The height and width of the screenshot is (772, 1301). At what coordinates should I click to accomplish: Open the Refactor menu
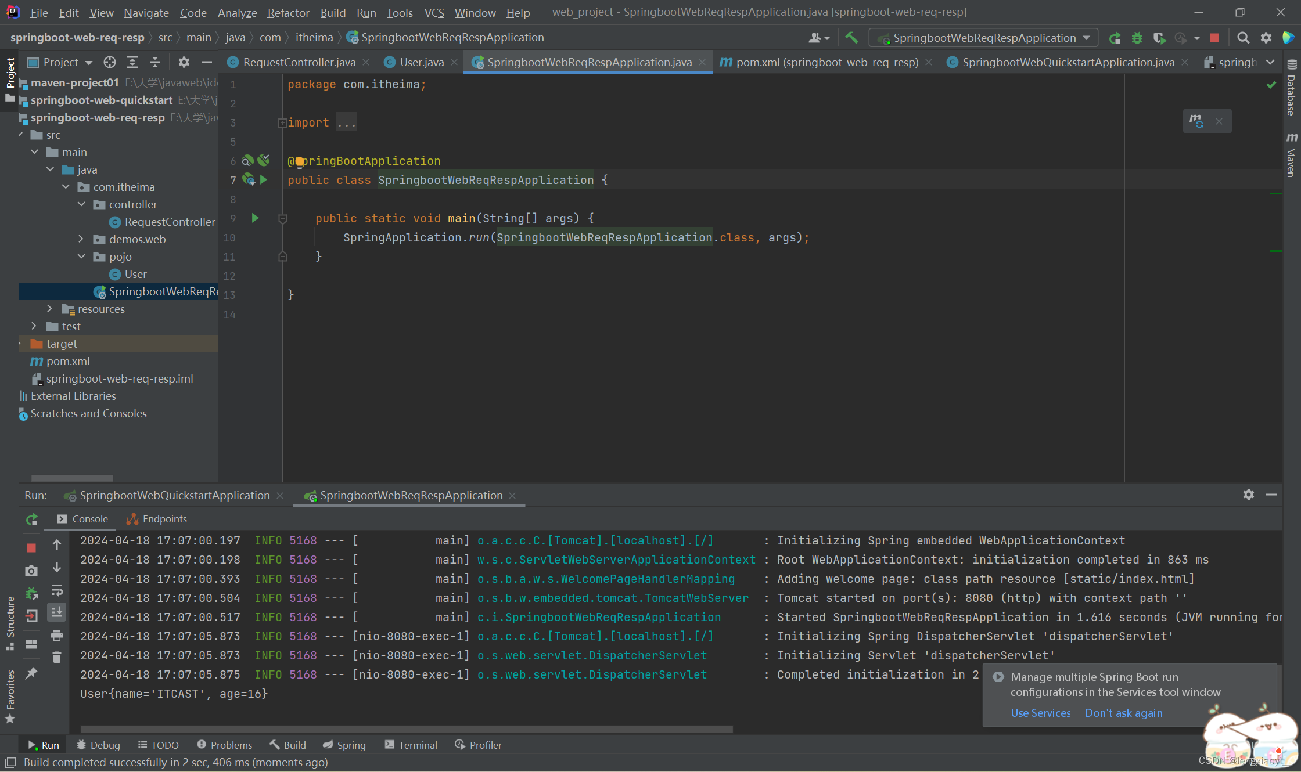point(288,12)
